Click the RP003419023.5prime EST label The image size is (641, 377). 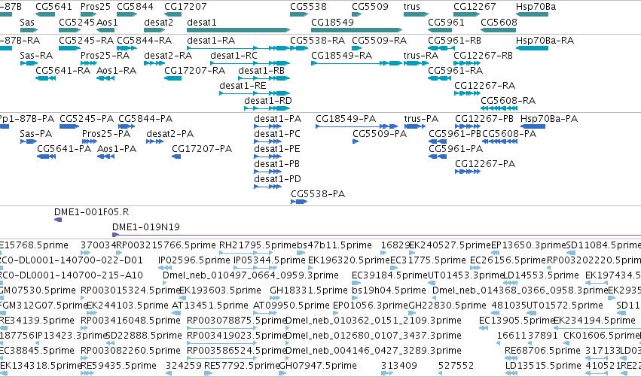click(237, 336)
